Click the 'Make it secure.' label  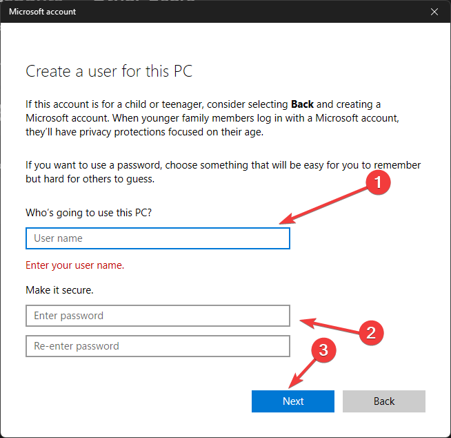tap(59, 290)
